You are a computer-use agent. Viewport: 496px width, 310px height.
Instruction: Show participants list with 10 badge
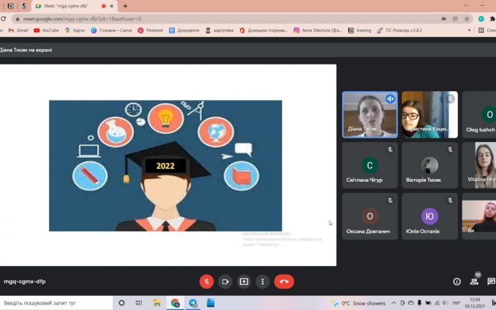(474, 281)
